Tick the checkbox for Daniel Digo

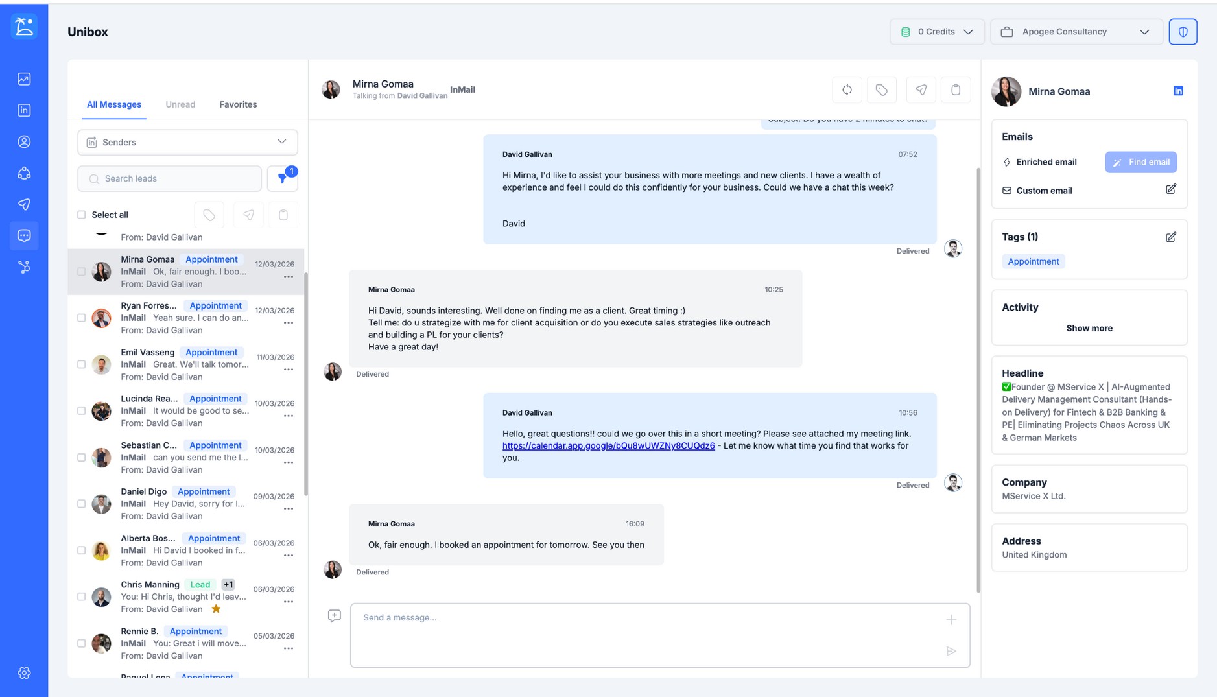tap(82, 504)
